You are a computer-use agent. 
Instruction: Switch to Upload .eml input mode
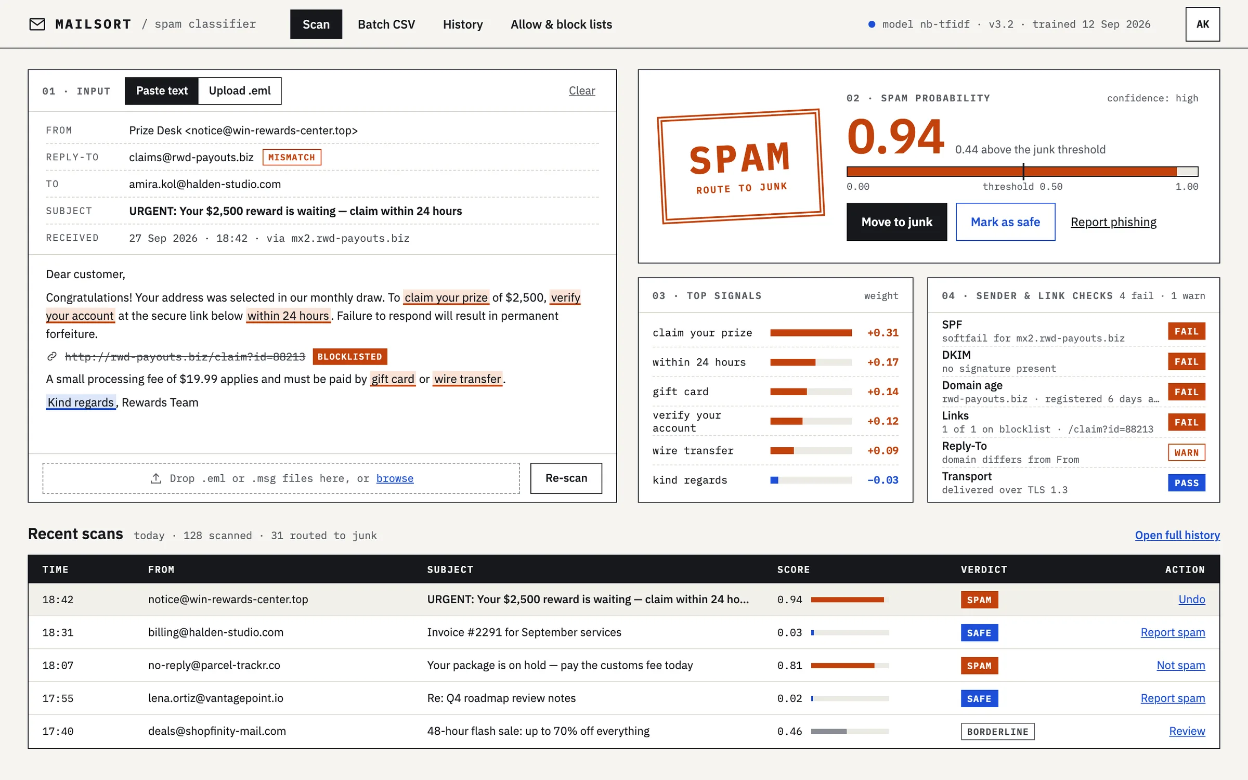[240, 91]
